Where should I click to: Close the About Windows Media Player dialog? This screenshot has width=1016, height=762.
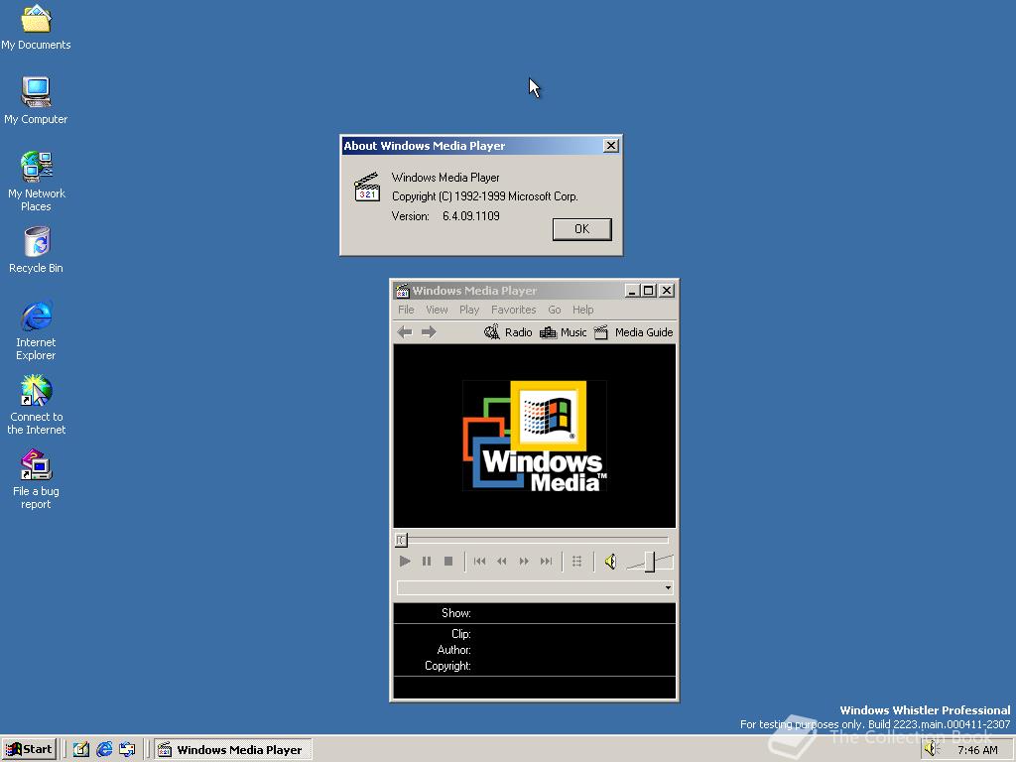coord(610,146)
